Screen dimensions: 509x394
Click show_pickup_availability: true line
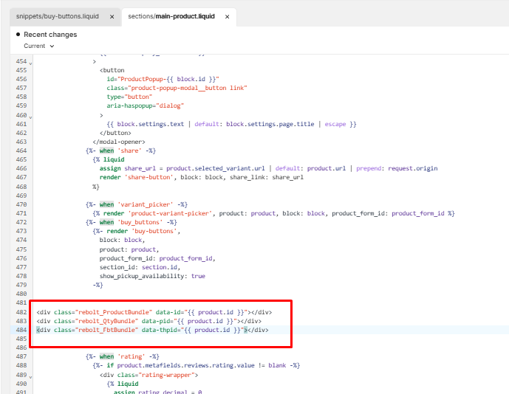click(152, 276)
